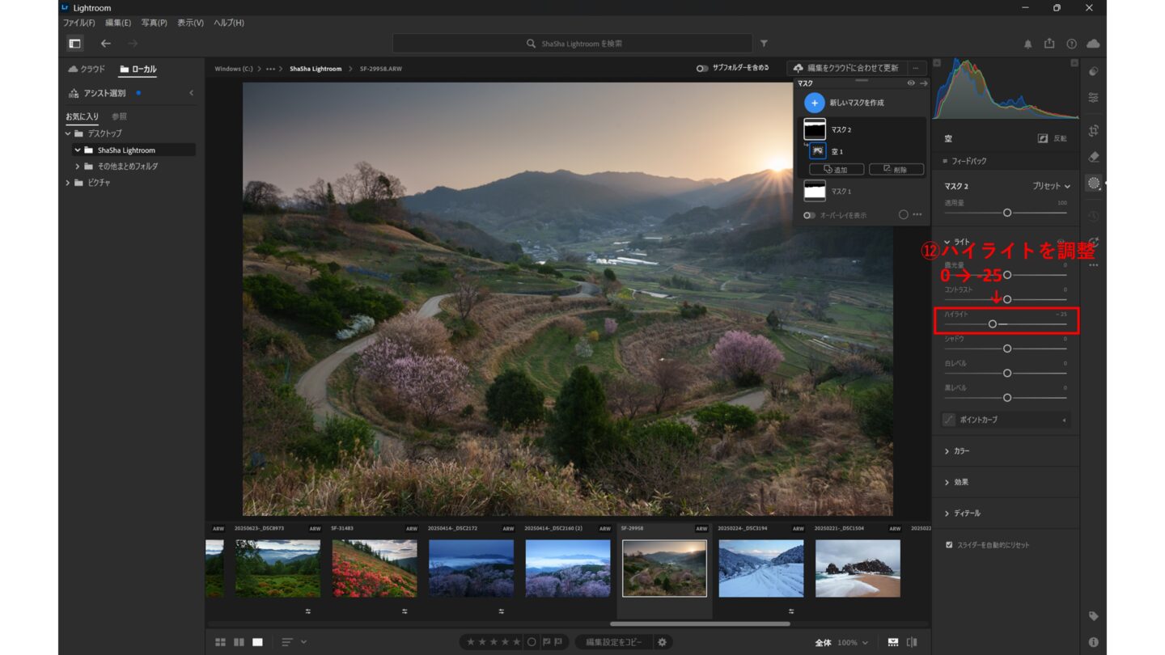1165x655 pixels.
Task: Open the three-dot menu in mask panel
Action: [917, 215]
